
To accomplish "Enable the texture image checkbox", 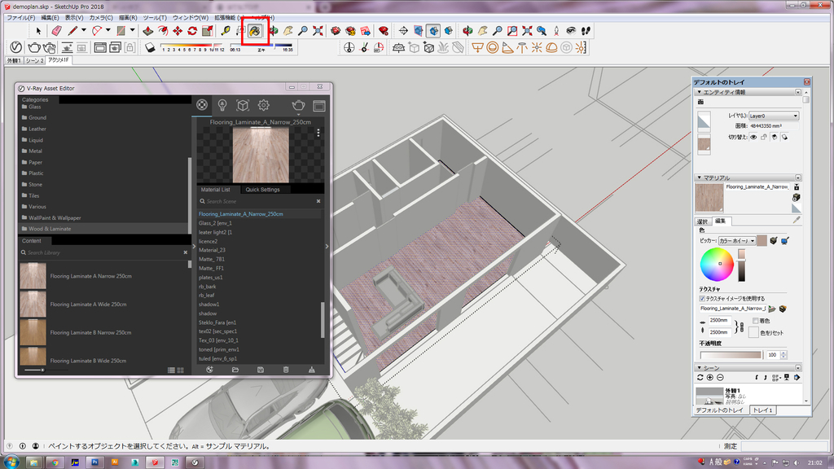I will click(x=702, y=298).
